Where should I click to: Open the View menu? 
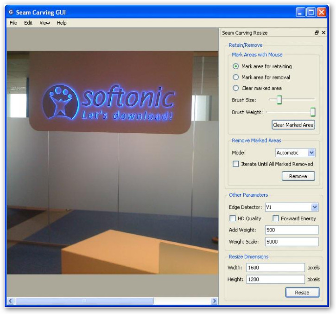pyautogui.click(x=44, y=23)
